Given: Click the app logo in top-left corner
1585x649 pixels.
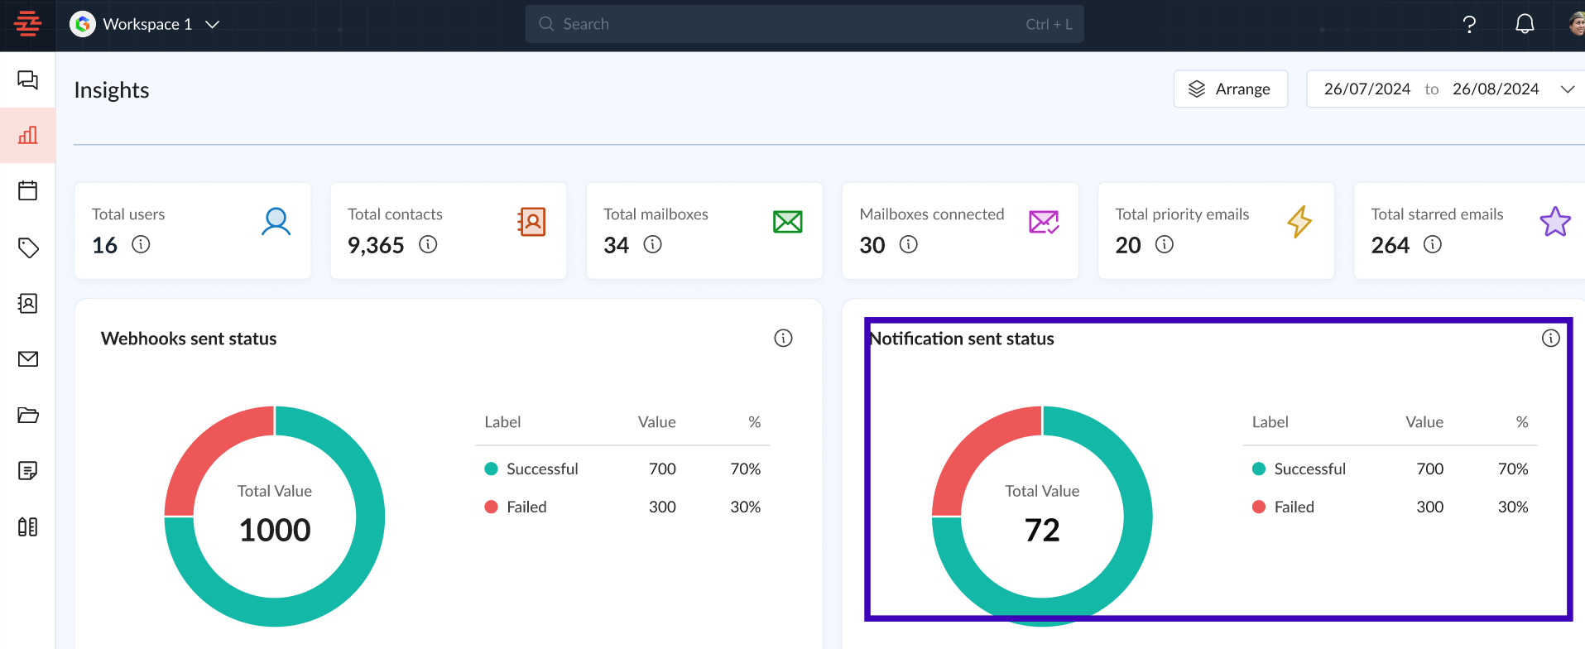Looking at the screenshot, I should click(x=27, y=24).
